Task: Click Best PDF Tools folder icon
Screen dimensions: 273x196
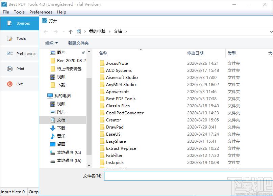Action: tap(102, 99)
